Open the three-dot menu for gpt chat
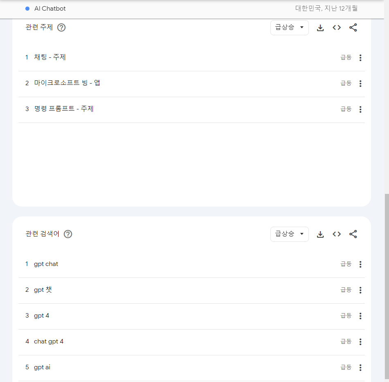This screenshot has width=389, height=382. click(360, 264)
